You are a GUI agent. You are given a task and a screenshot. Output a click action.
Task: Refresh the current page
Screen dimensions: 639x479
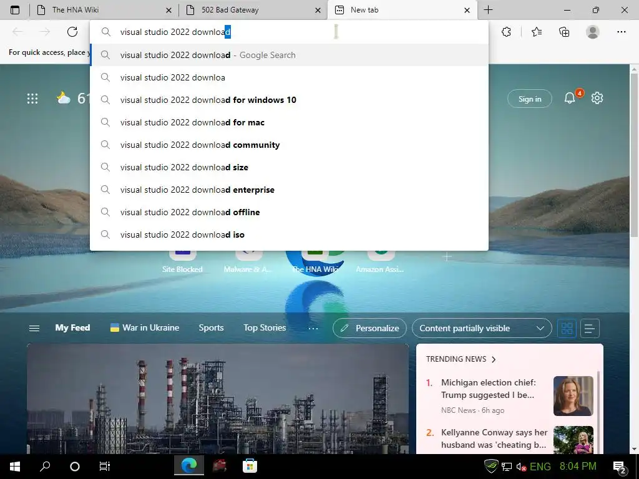coord(72,32)
